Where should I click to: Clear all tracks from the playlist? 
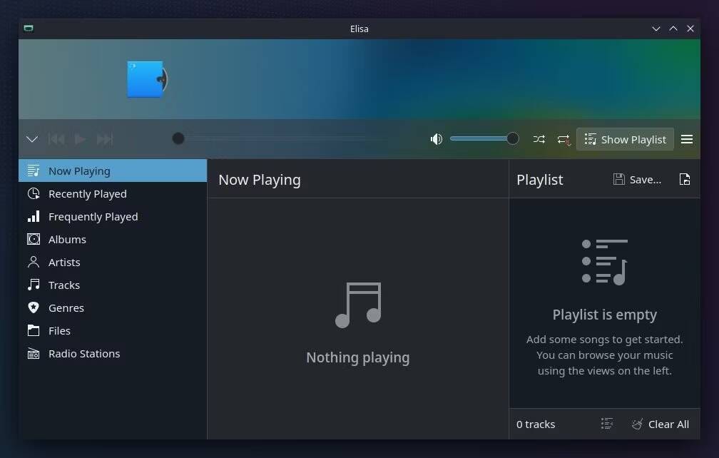(x=661, y=424)
